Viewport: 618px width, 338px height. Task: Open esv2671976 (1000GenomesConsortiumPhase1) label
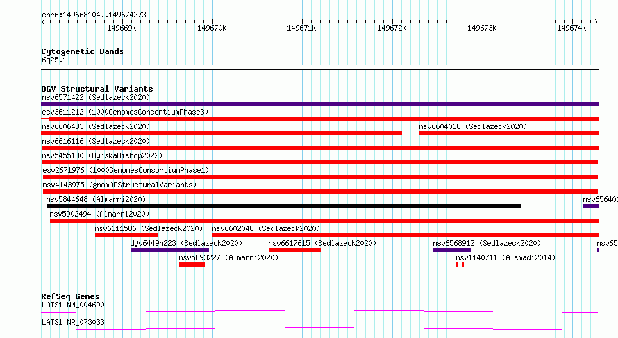point(126,170)
